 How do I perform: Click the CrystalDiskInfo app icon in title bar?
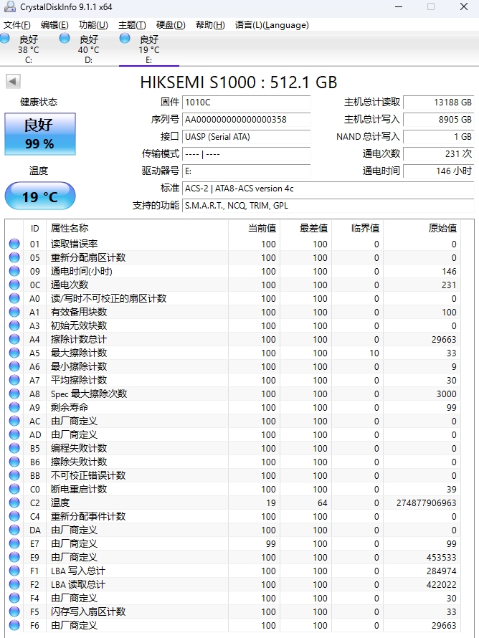[x=9, y=6]
